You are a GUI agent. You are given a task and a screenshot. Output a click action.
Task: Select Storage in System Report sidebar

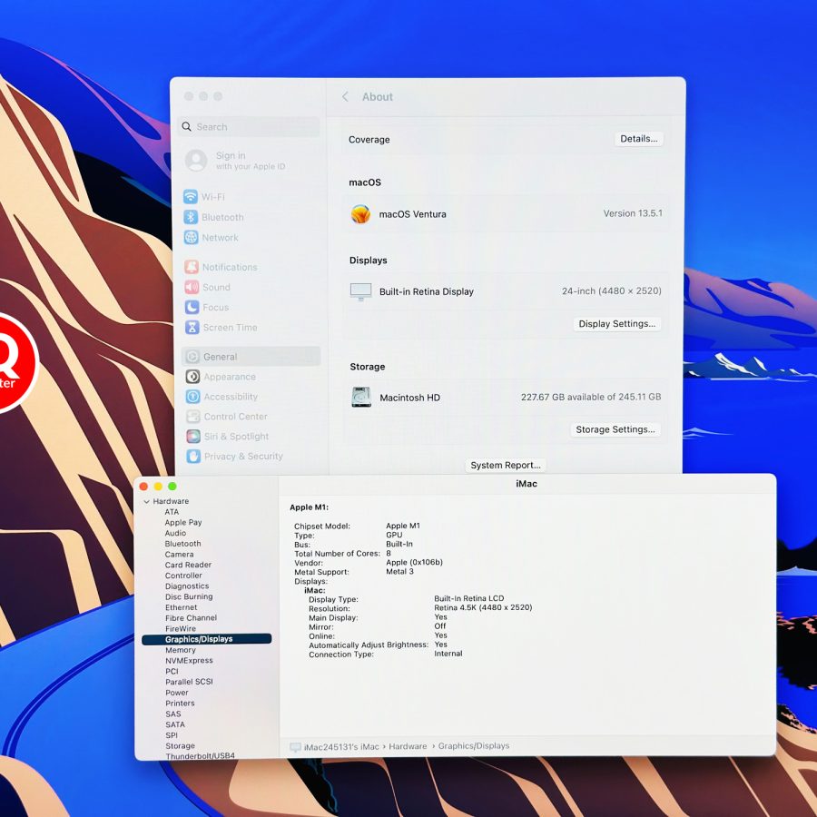click(x=181, y=745)
